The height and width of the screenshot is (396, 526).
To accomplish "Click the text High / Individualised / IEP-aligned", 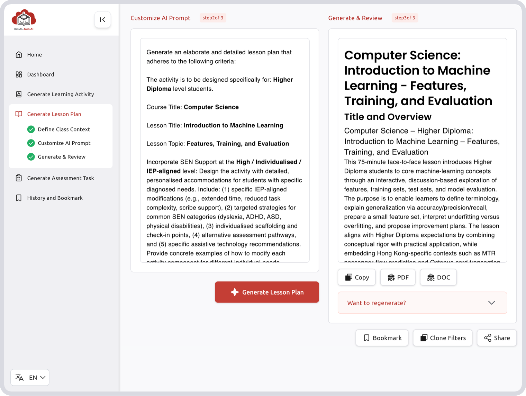I will [224, 166].
